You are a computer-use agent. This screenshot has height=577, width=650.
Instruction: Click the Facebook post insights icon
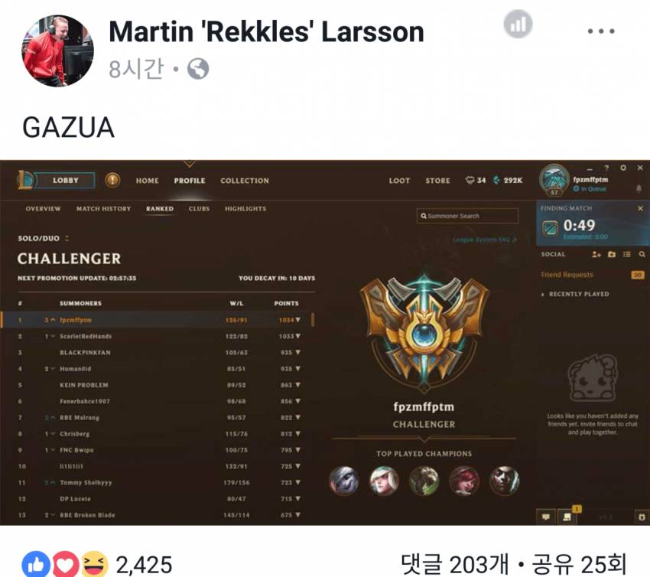[518, 24]
